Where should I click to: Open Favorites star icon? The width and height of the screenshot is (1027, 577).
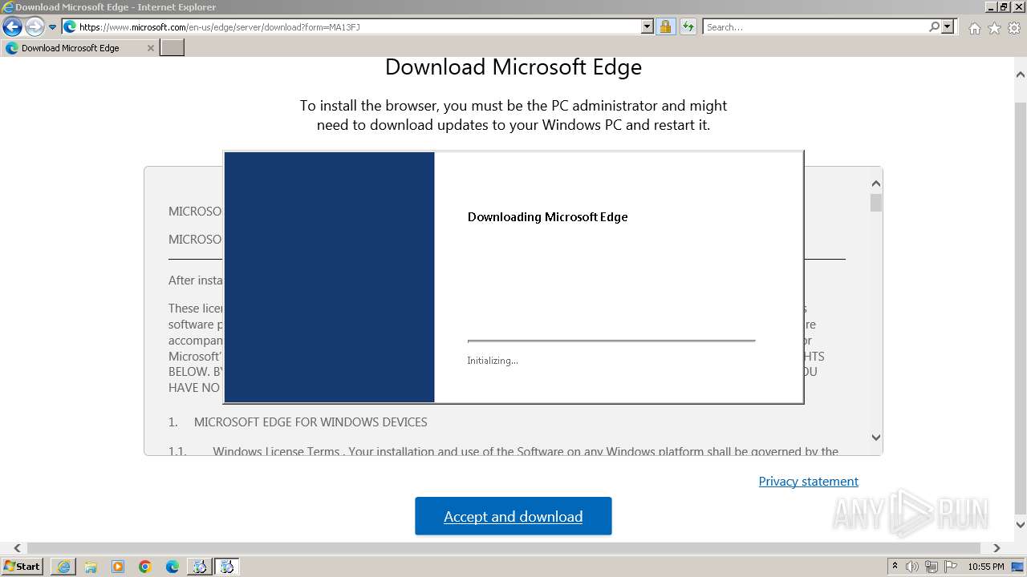click(994, 28)
